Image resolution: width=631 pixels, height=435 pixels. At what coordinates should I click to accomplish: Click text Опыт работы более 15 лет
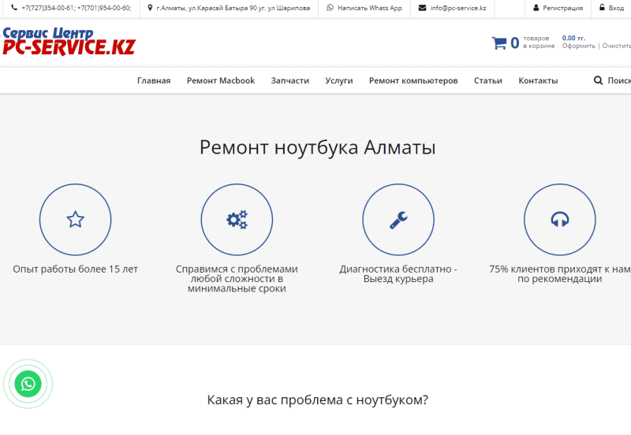click(75, 269)
